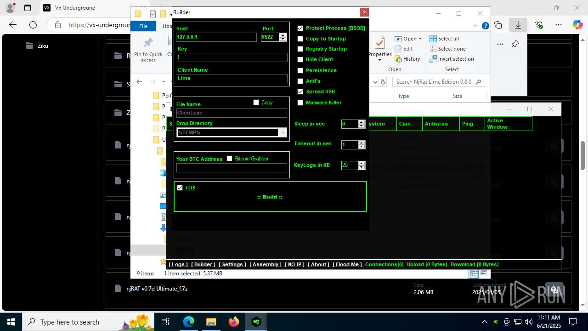Increase Port value with up arrow
Image resolution: width=588 pixels, height=331 pixels.
click(283, 35)
